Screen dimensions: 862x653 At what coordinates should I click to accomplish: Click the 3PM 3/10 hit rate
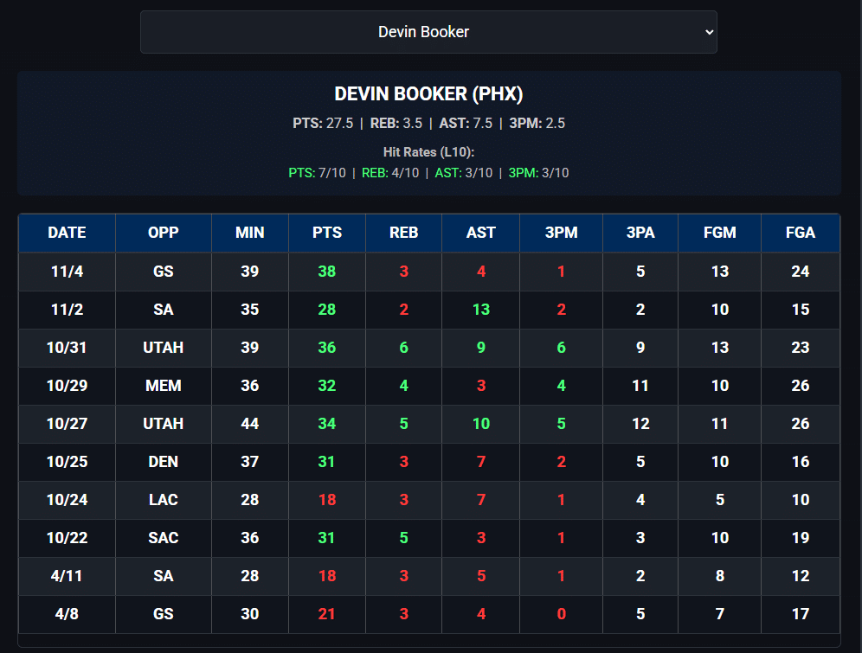(x=538, y=173)
